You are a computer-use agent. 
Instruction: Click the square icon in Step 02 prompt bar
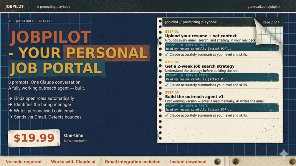182,76
